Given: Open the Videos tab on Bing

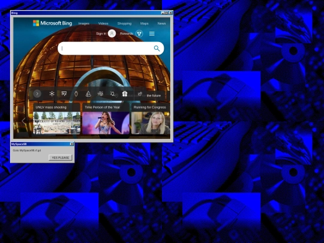Looking at the screenshot, I should point(103,23).
